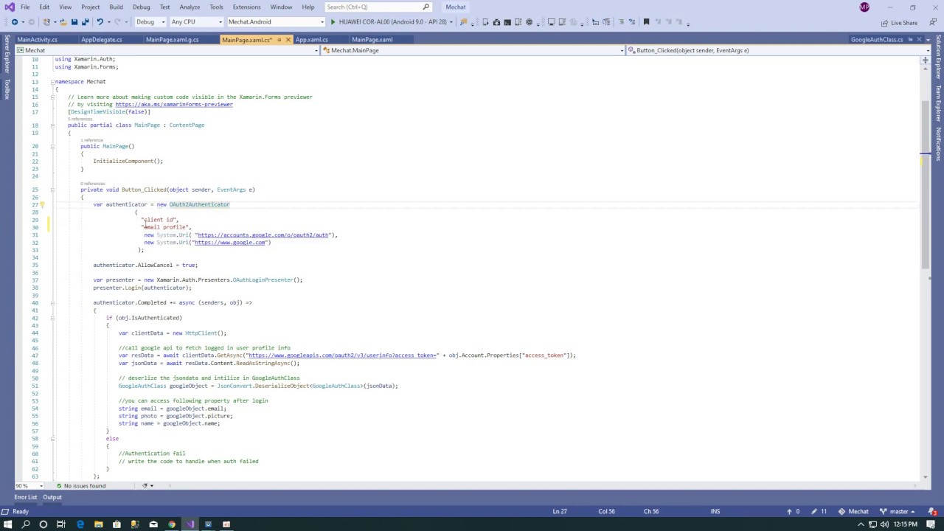Click the Undo arrow icon
This screenshot has width=944, height=531.
click(100, 22)
